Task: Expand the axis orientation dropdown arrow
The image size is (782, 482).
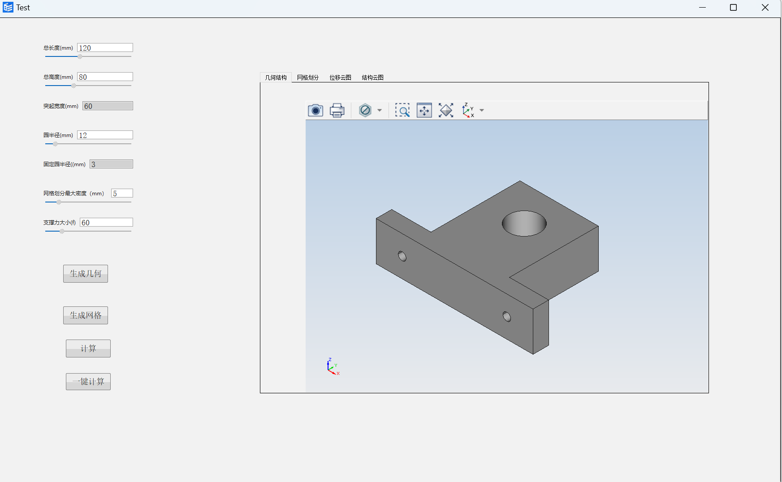Action: coord(482,110)
